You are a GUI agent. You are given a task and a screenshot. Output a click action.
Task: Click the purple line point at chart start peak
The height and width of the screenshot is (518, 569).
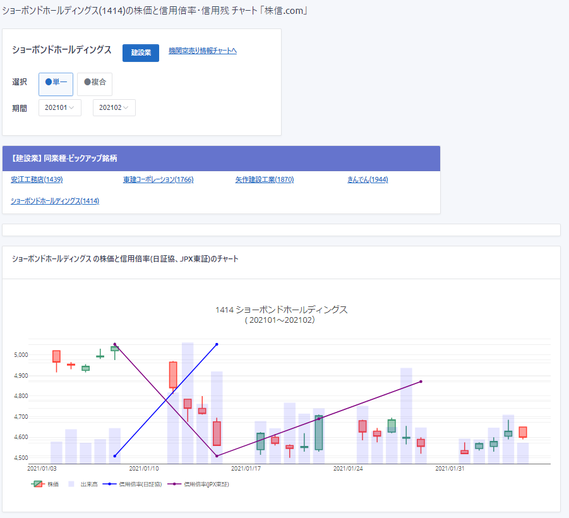(x=114, y=344)
